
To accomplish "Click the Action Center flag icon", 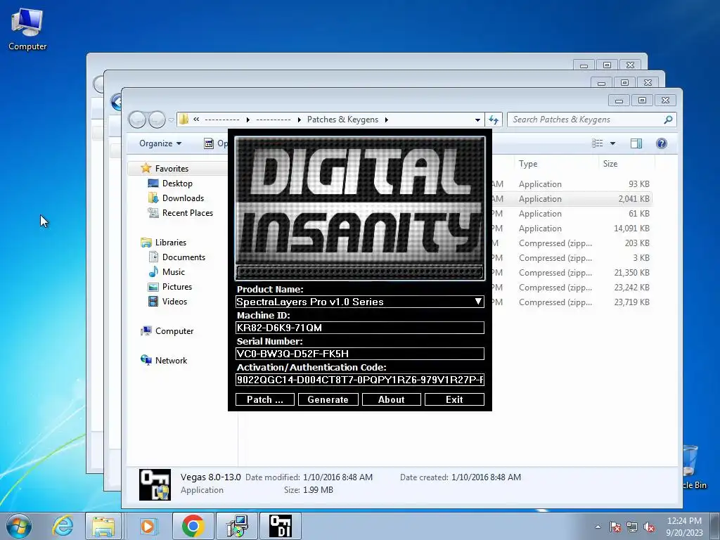I will point(615,527).
